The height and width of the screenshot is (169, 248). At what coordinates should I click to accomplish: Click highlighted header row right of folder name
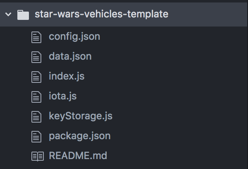[x=207, y=14]
